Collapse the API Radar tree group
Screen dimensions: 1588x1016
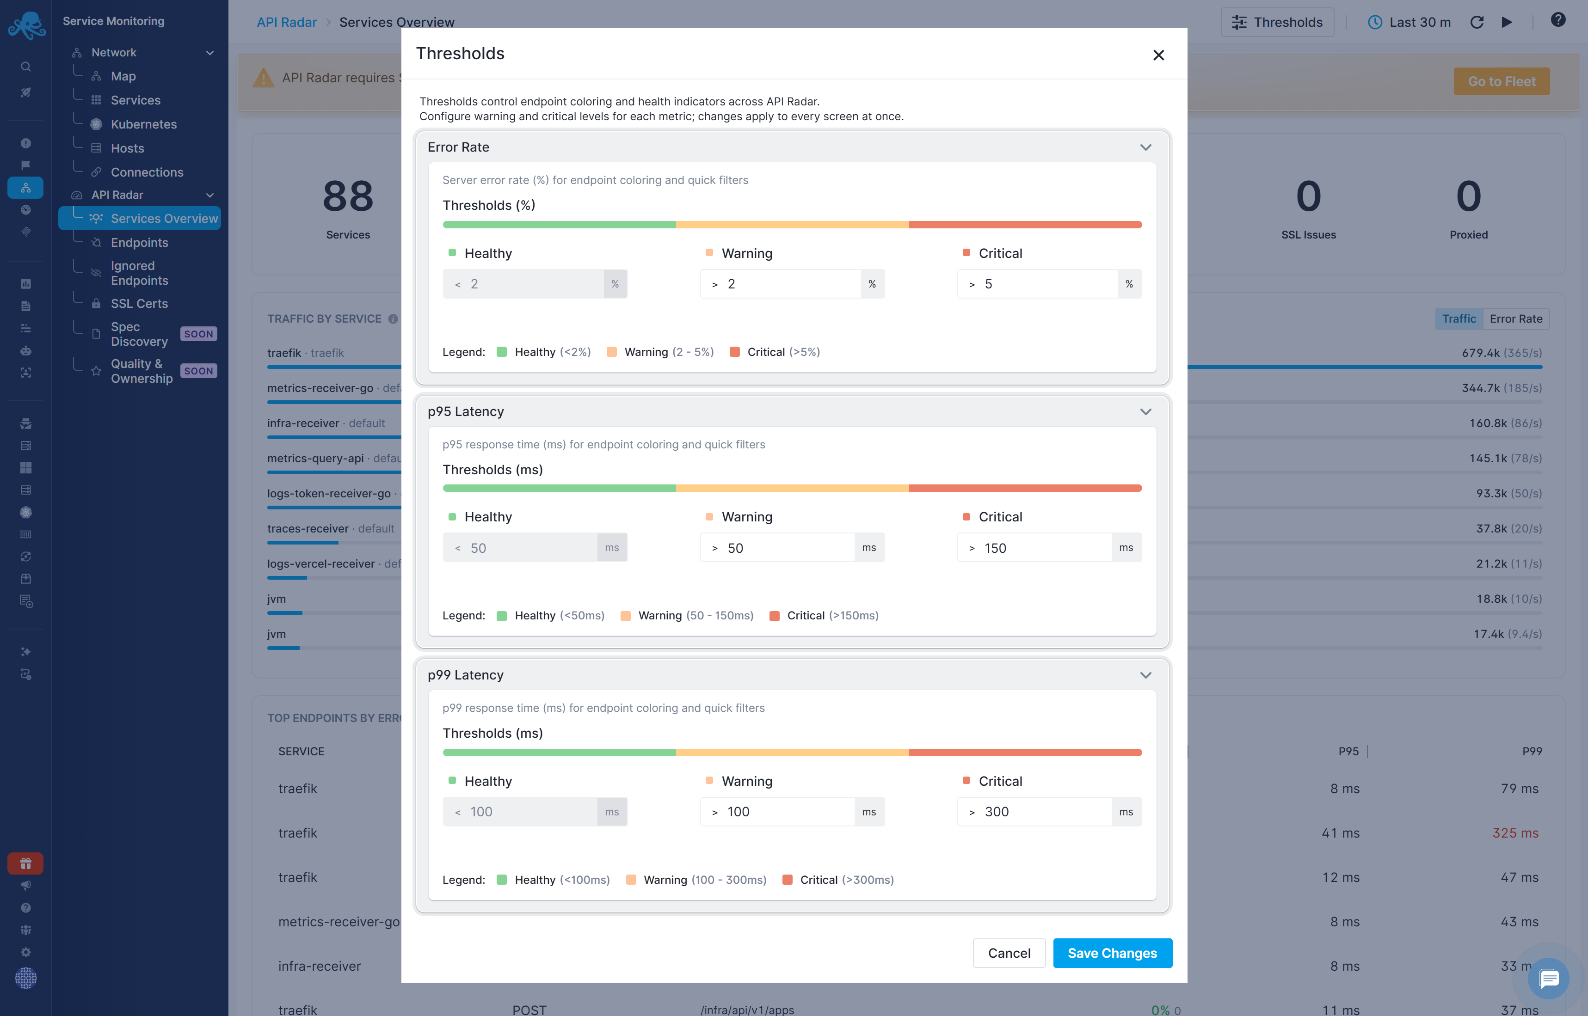point(210,195)
